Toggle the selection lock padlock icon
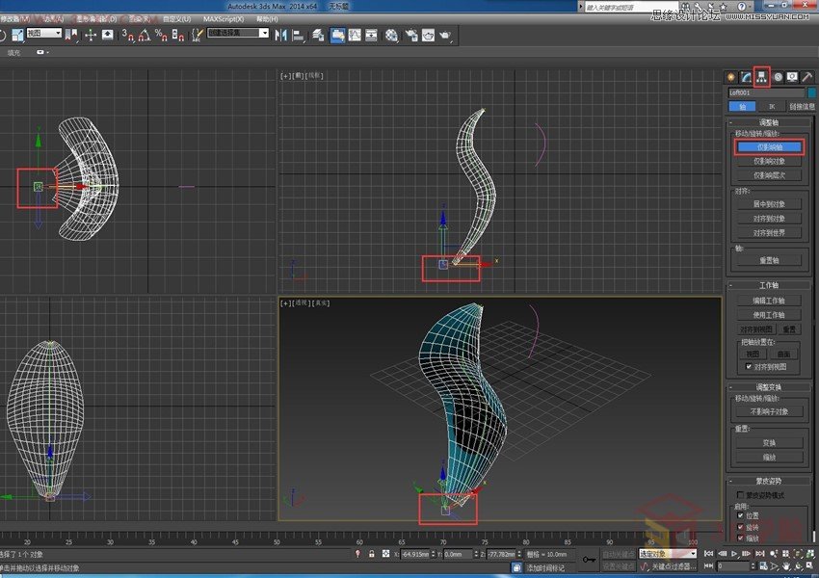 (371, 554)
